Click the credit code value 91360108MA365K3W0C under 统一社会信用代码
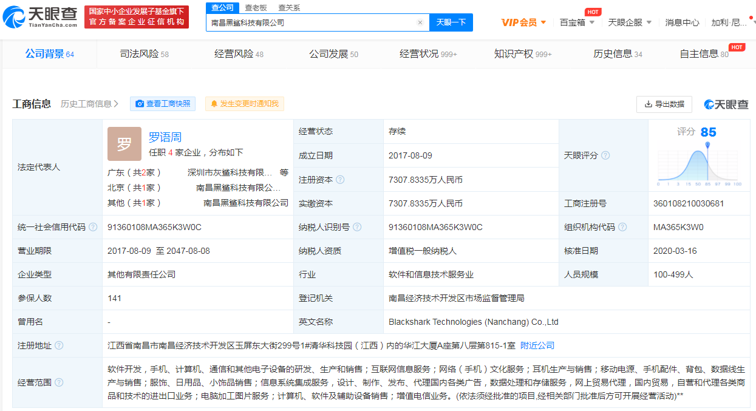Screen dimensions: 756x411 (154, 227)
